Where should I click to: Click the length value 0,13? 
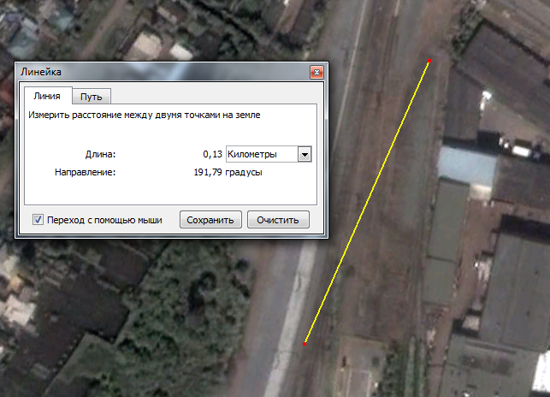(x=211, y=154)
